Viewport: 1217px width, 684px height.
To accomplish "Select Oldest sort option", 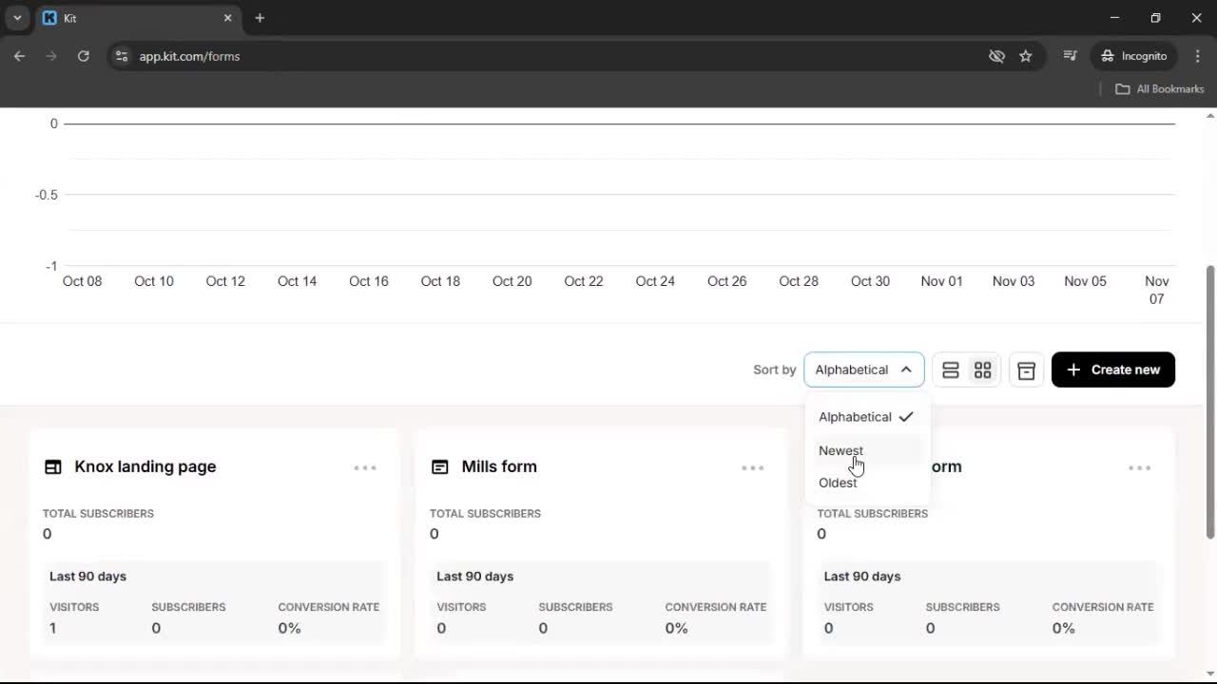I will [x=838, y=483].
